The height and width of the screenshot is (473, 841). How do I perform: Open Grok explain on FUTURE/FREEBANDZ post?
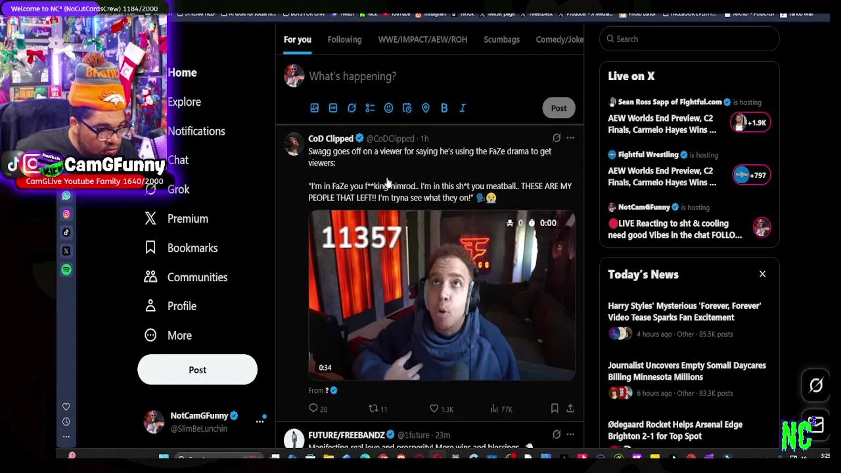(x=557, y=434)
